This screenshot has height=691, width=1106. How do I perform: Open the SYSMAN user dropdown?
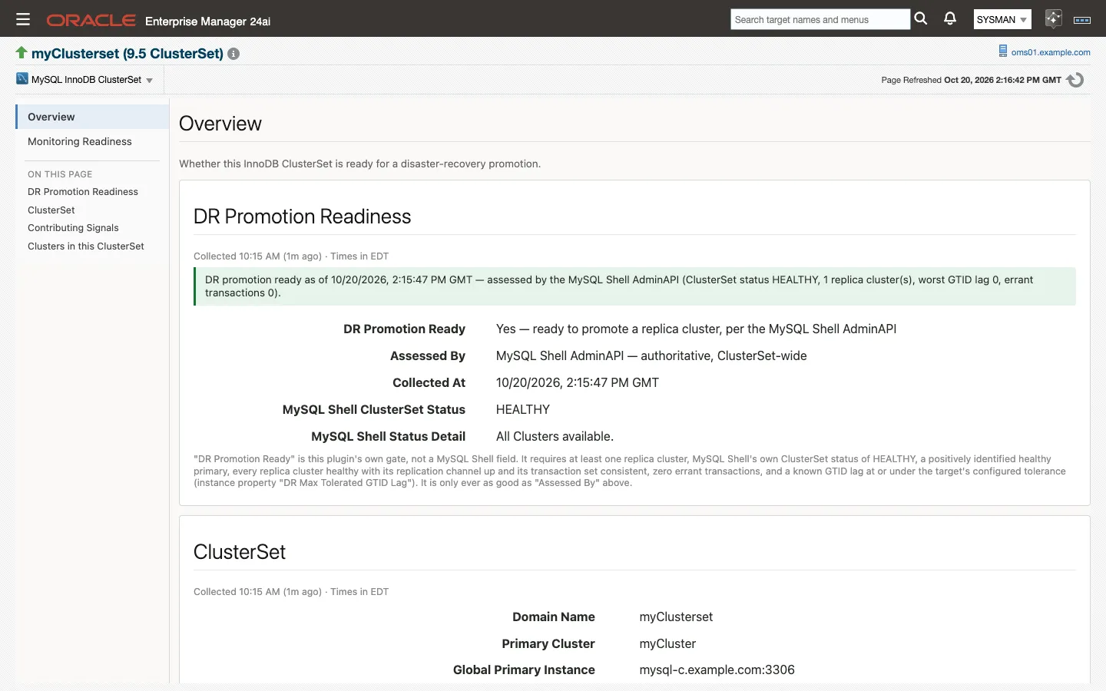pyautogui.click(x=1002, y=20)
